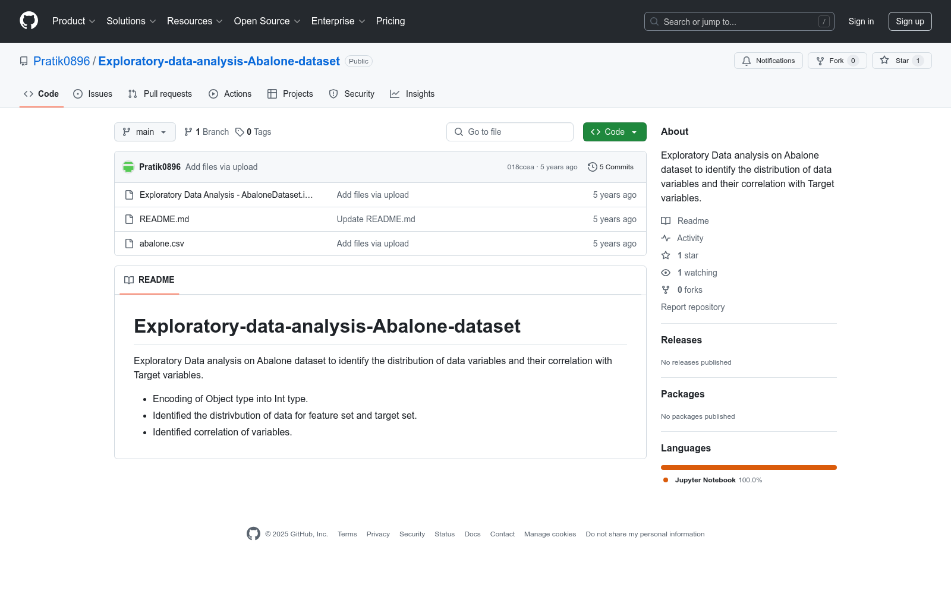Viewport: 951px width, 594px height.
Task: Switch to the Projects tab
Action: (x=290, y=94)
